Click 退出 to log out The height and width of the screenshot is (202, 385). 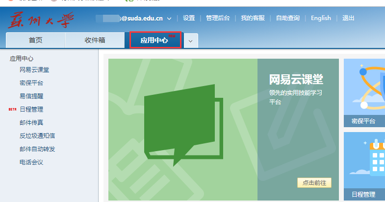click(348, 18)
